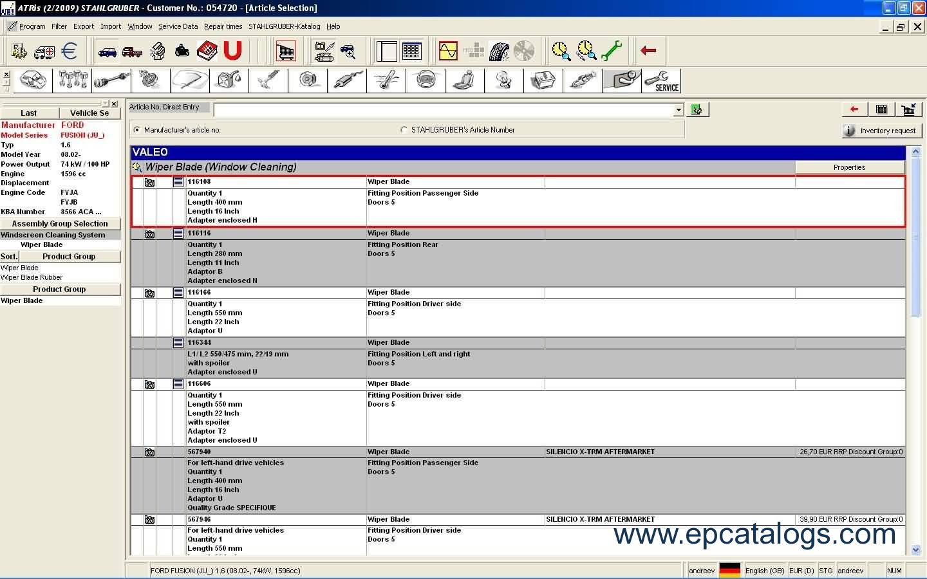Open the ambulance van toolbar icon

tap(44, 51)
